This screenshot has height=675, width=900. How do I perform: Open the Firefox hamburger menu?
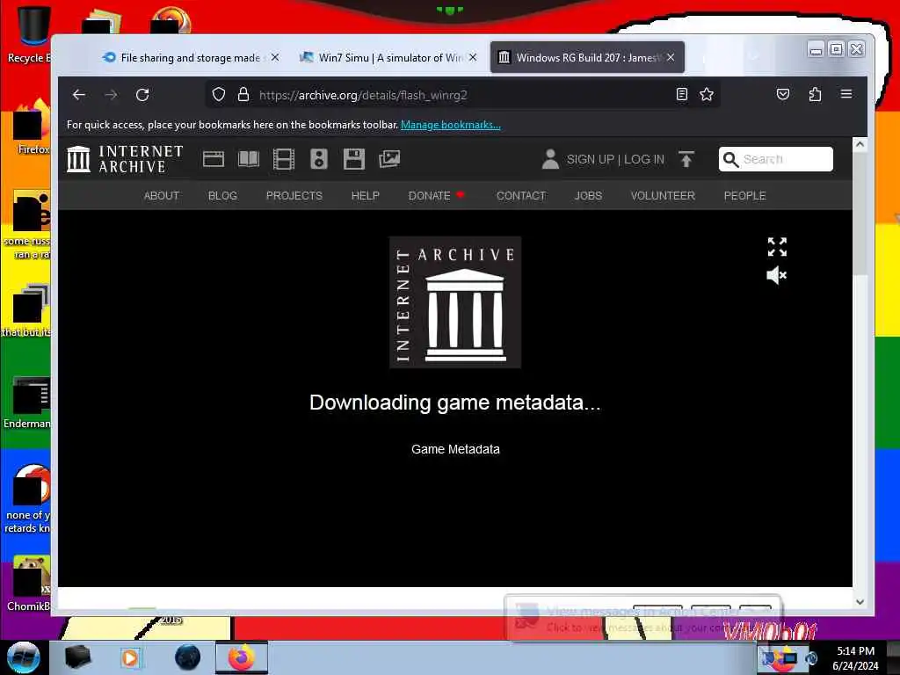click(846, 94)
